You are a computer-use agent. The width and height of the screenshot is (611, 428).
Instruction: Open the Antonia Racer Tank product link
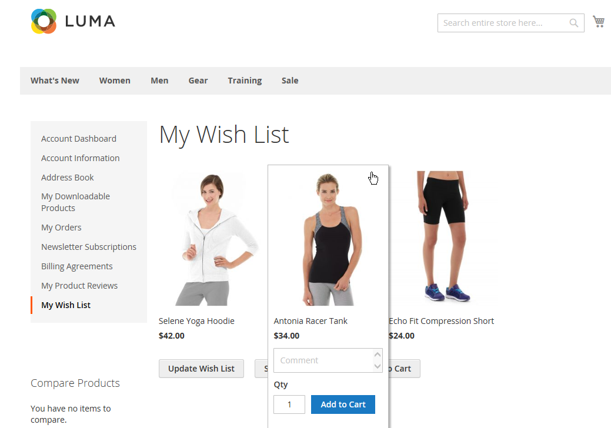310,321
